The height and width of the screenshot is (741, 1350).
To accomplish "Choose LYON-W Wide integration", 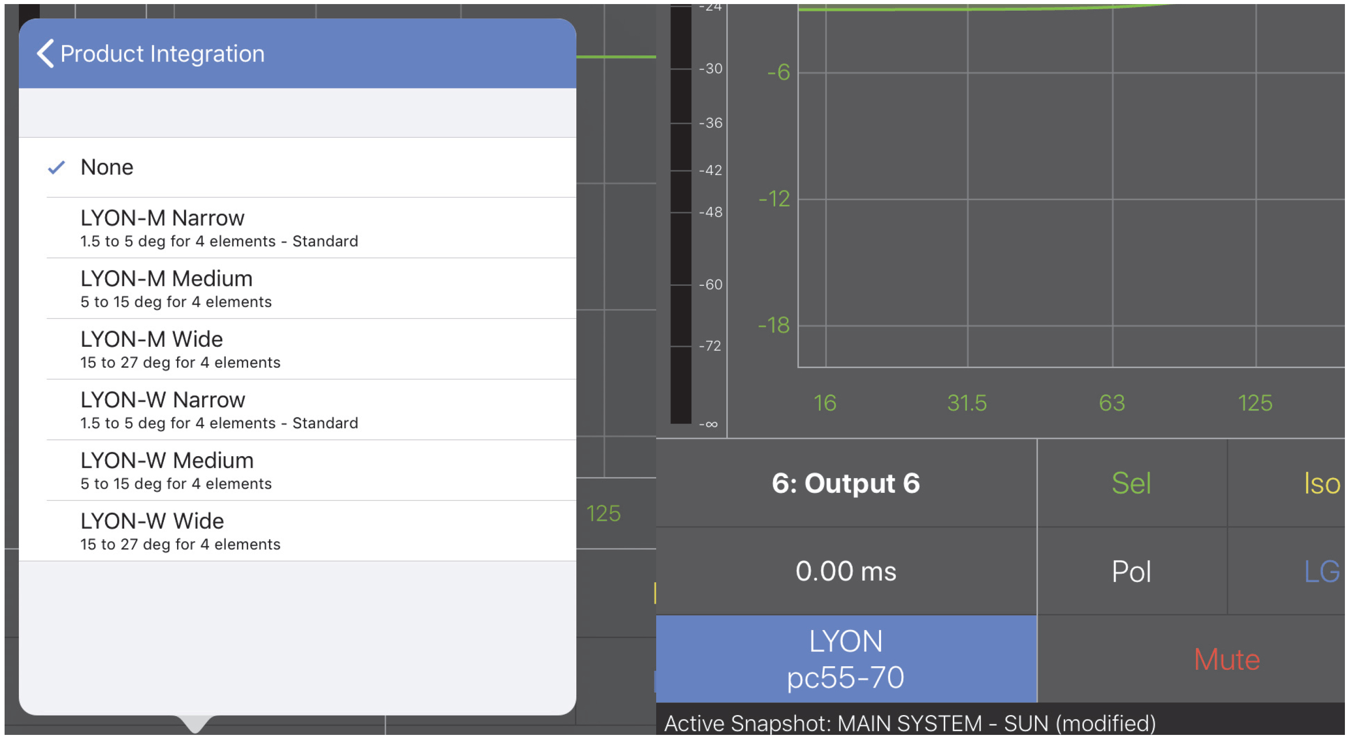I will tap(297, 531).
